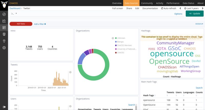The height and width of the screenshot is (110, 205).
Task: Click the CHAOSS owl logo
Action: pyautogui.click(x=4, y=5)
